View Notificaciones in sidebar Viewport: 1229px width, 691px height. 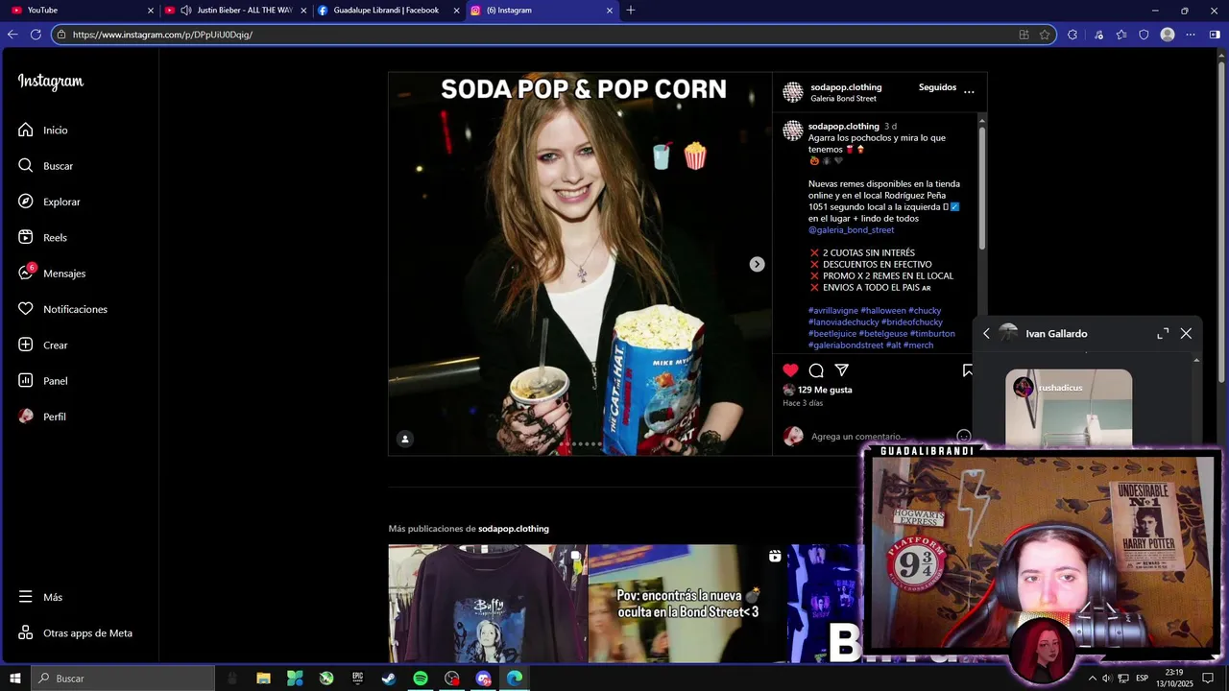tap(62, 309)
